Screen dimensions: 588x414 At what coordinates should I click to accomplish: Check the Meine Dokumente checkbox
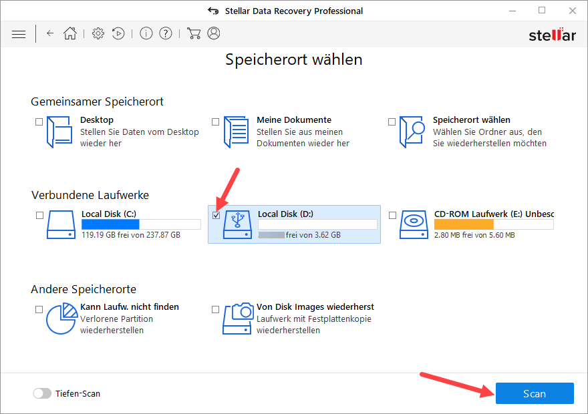pyautogui.click(x=215, y=122)
